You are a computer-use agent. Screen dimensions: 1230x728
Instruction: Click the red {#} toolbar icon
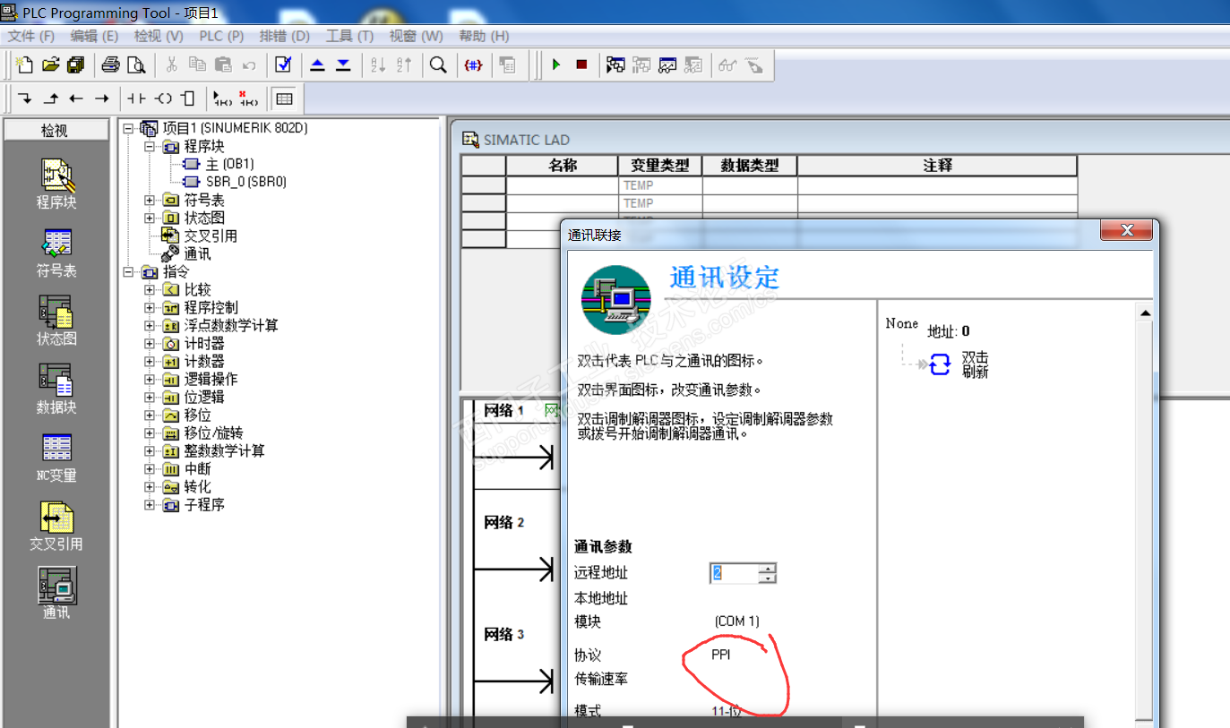474,64
